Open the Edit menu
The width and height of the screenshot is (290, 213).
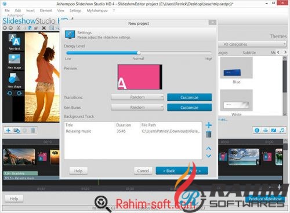[18, 10]
